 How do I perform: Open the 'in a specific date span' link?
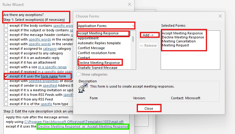[x=55, y=72]
